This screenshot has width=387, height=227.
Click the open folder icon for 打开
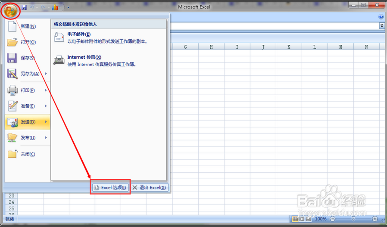[x=12, y=42]
